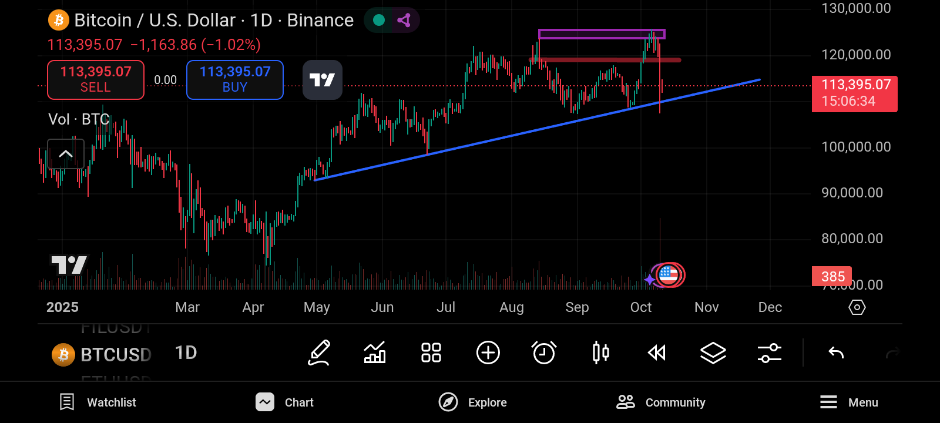
Task: Open the indicators chart icon
Action: 375,353
